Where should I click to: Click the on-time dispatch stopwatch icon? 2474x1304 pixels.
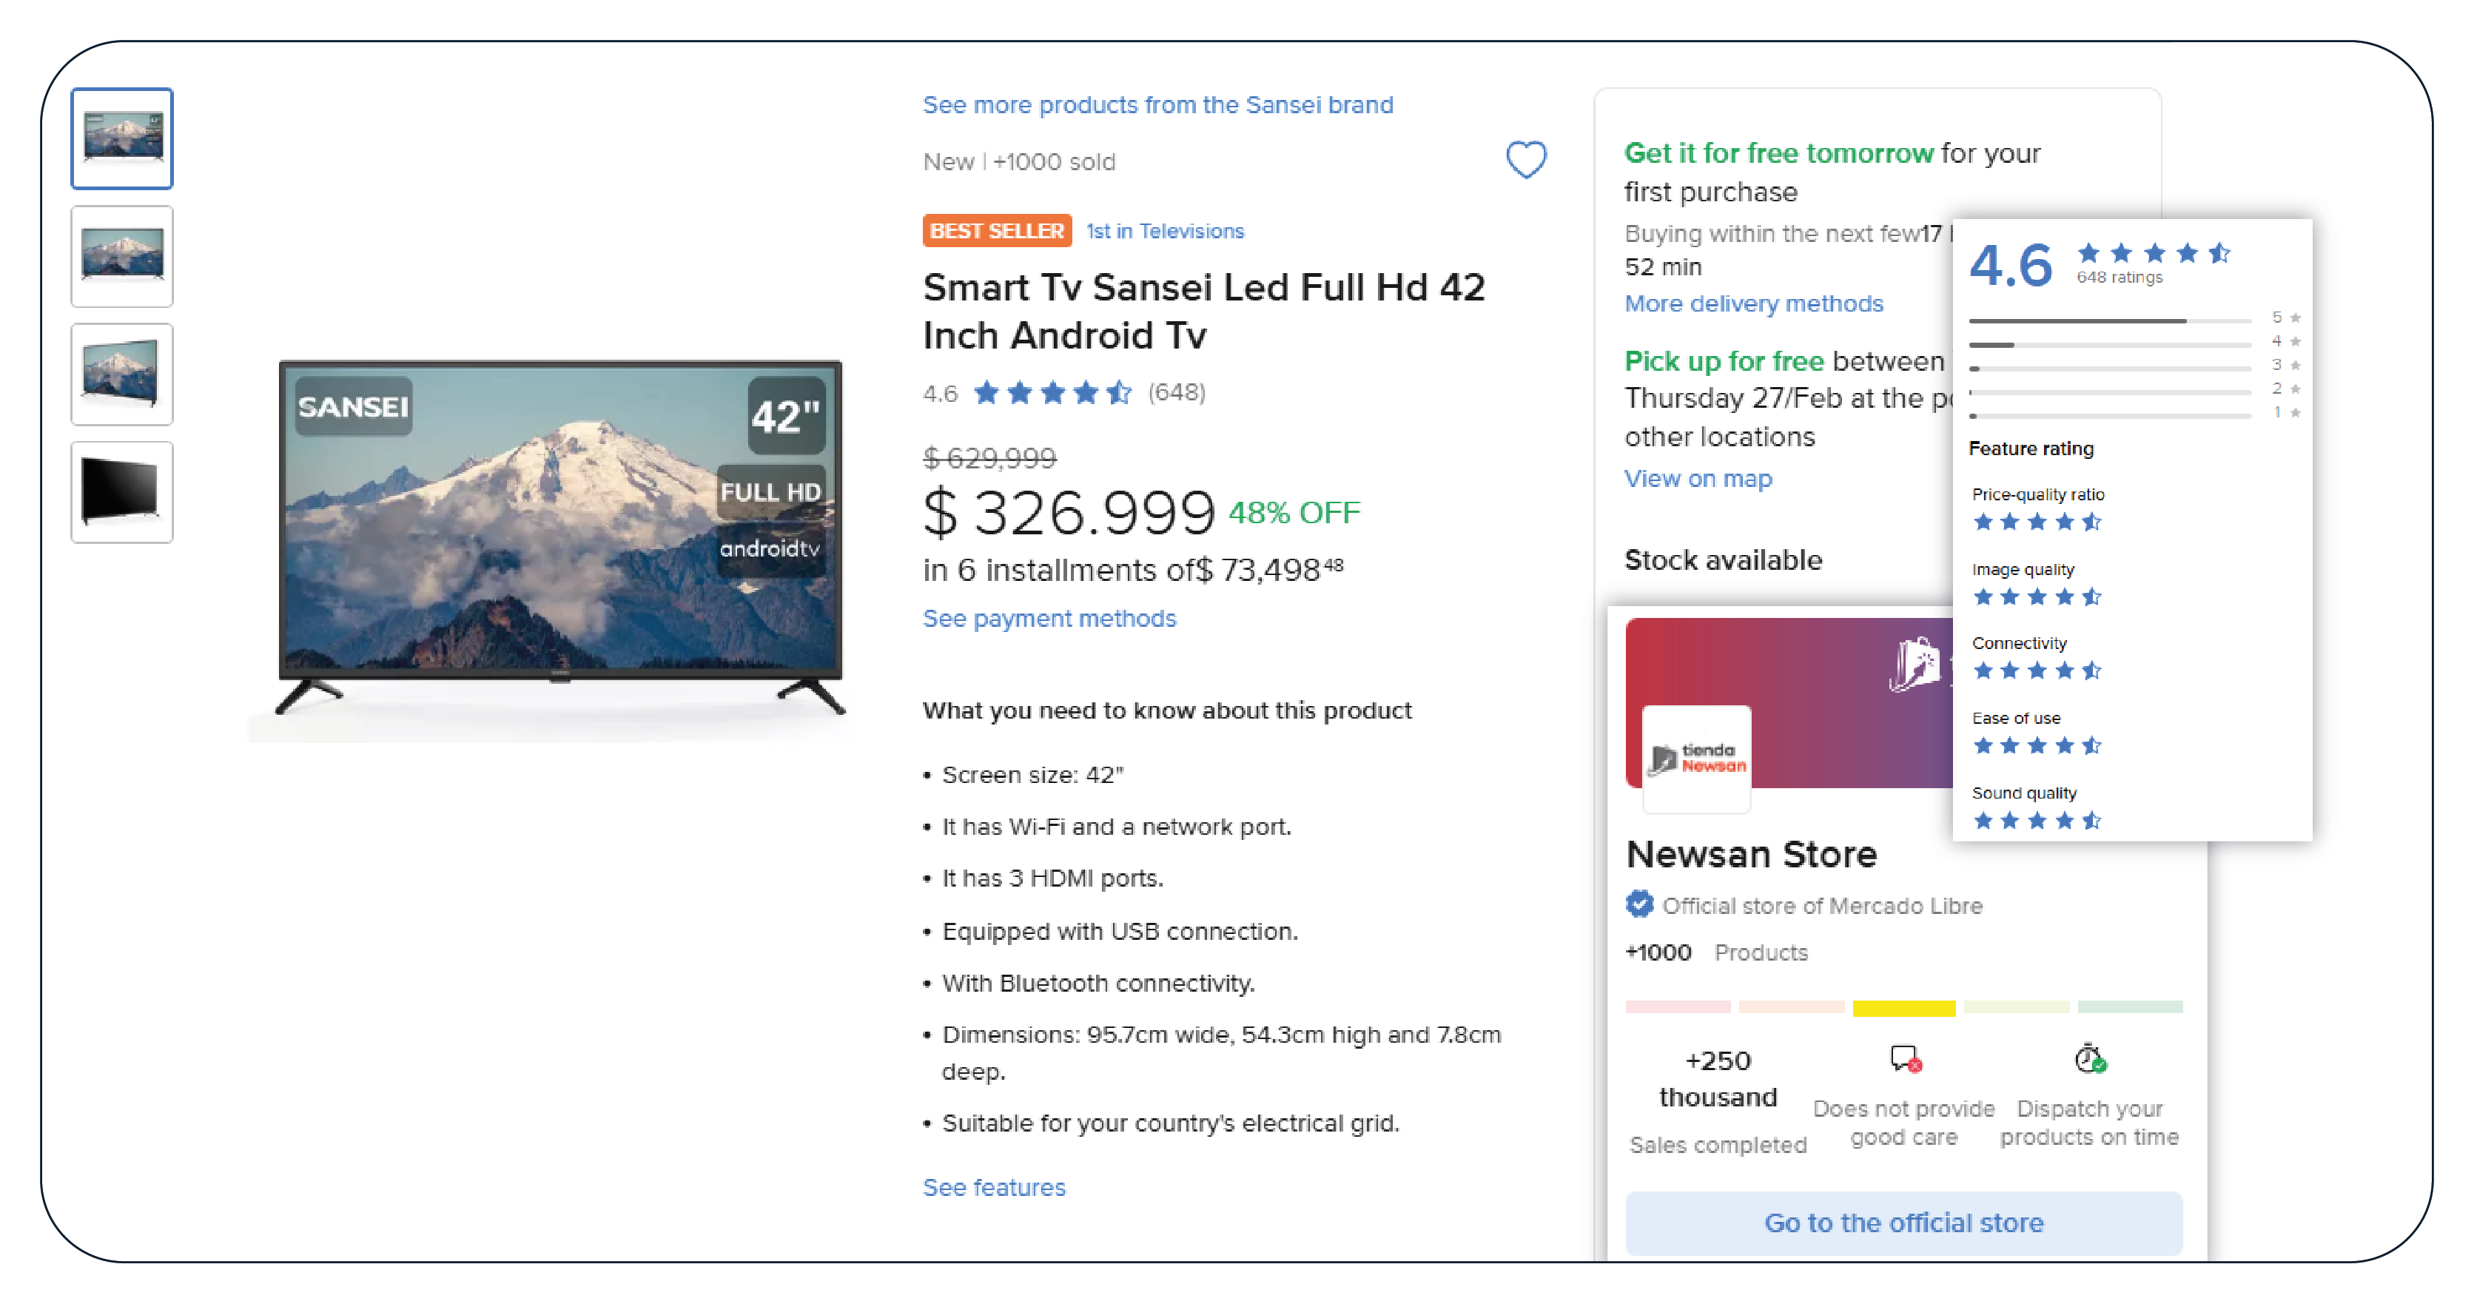[2090, 1058]
